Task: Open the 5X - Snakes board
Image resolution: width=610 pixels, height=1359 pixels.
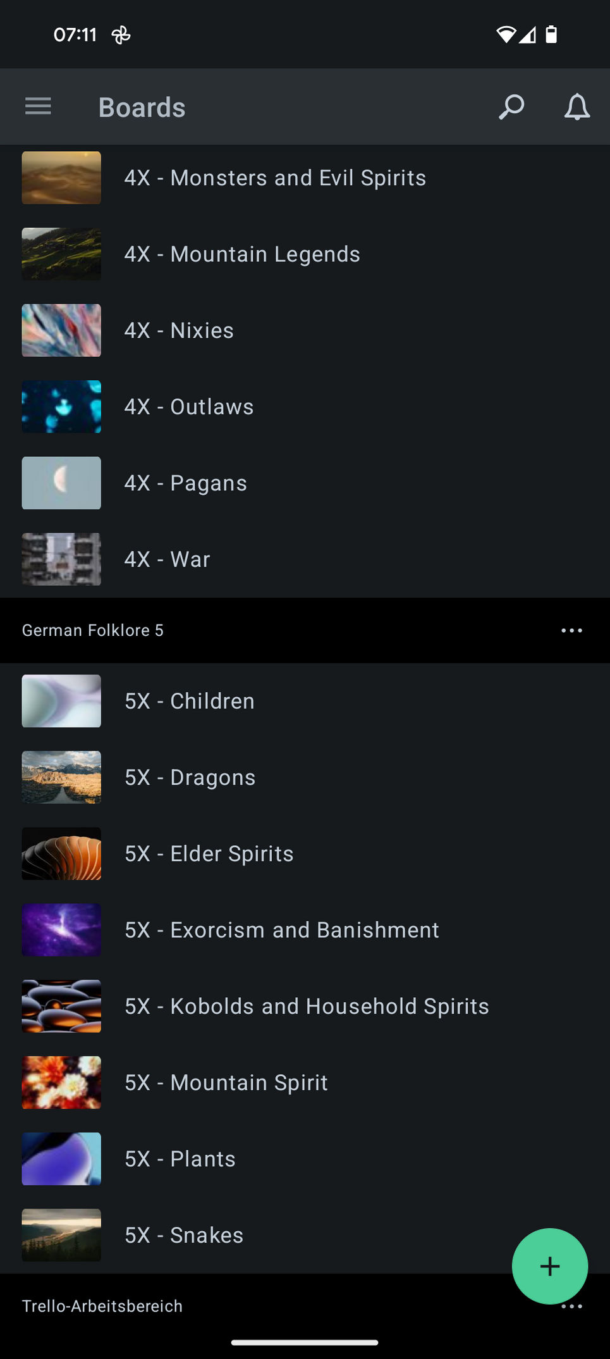Action: click(184, 1235)
